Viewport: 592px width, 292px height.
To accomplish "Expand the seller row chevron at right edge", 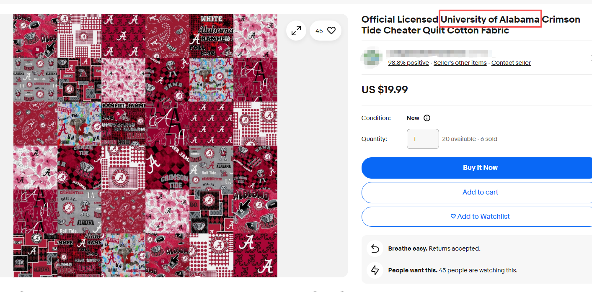I will point(590,58).
